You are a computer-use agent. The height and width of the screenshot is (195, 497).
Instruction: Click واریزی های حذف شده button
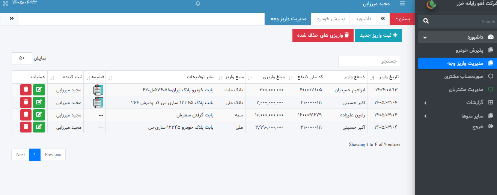(323, 35)
